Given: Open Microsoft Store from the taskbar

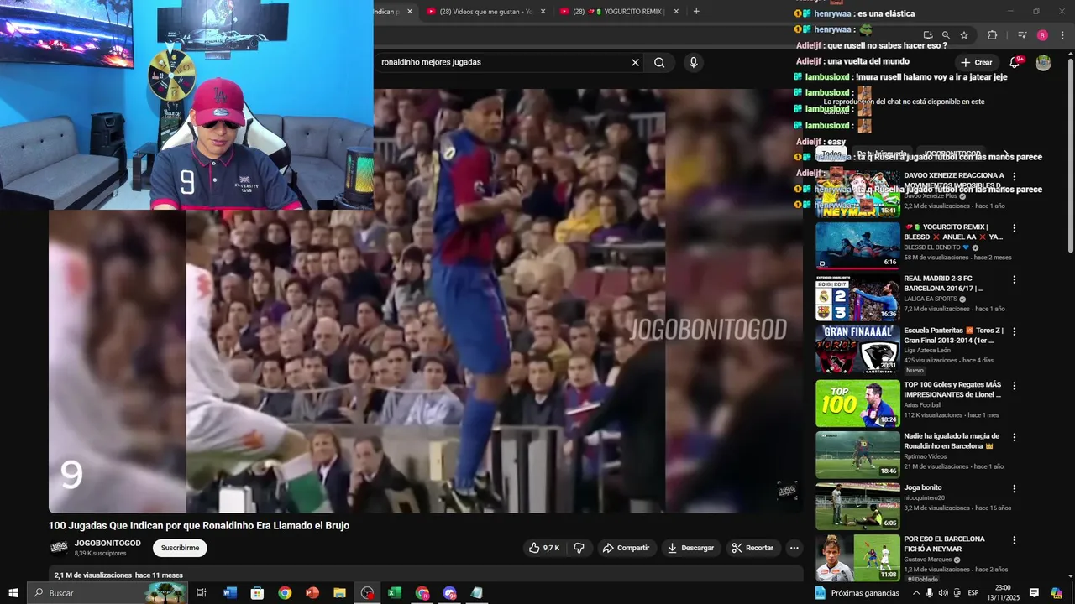Looking at the screenshot, I should 258,593.
